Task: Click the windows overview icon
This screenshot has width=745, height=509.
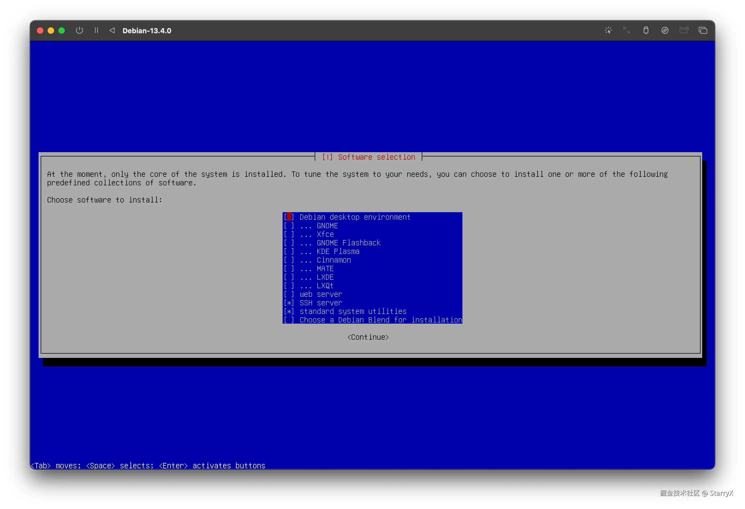Action: click(x=703, y=31)
